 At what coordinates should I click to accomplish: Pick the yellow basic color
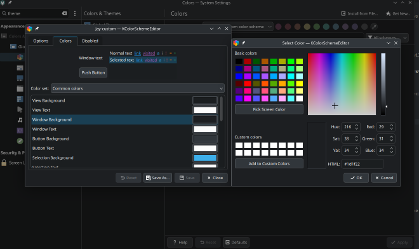pyautogui.click(x=300, y=84)
